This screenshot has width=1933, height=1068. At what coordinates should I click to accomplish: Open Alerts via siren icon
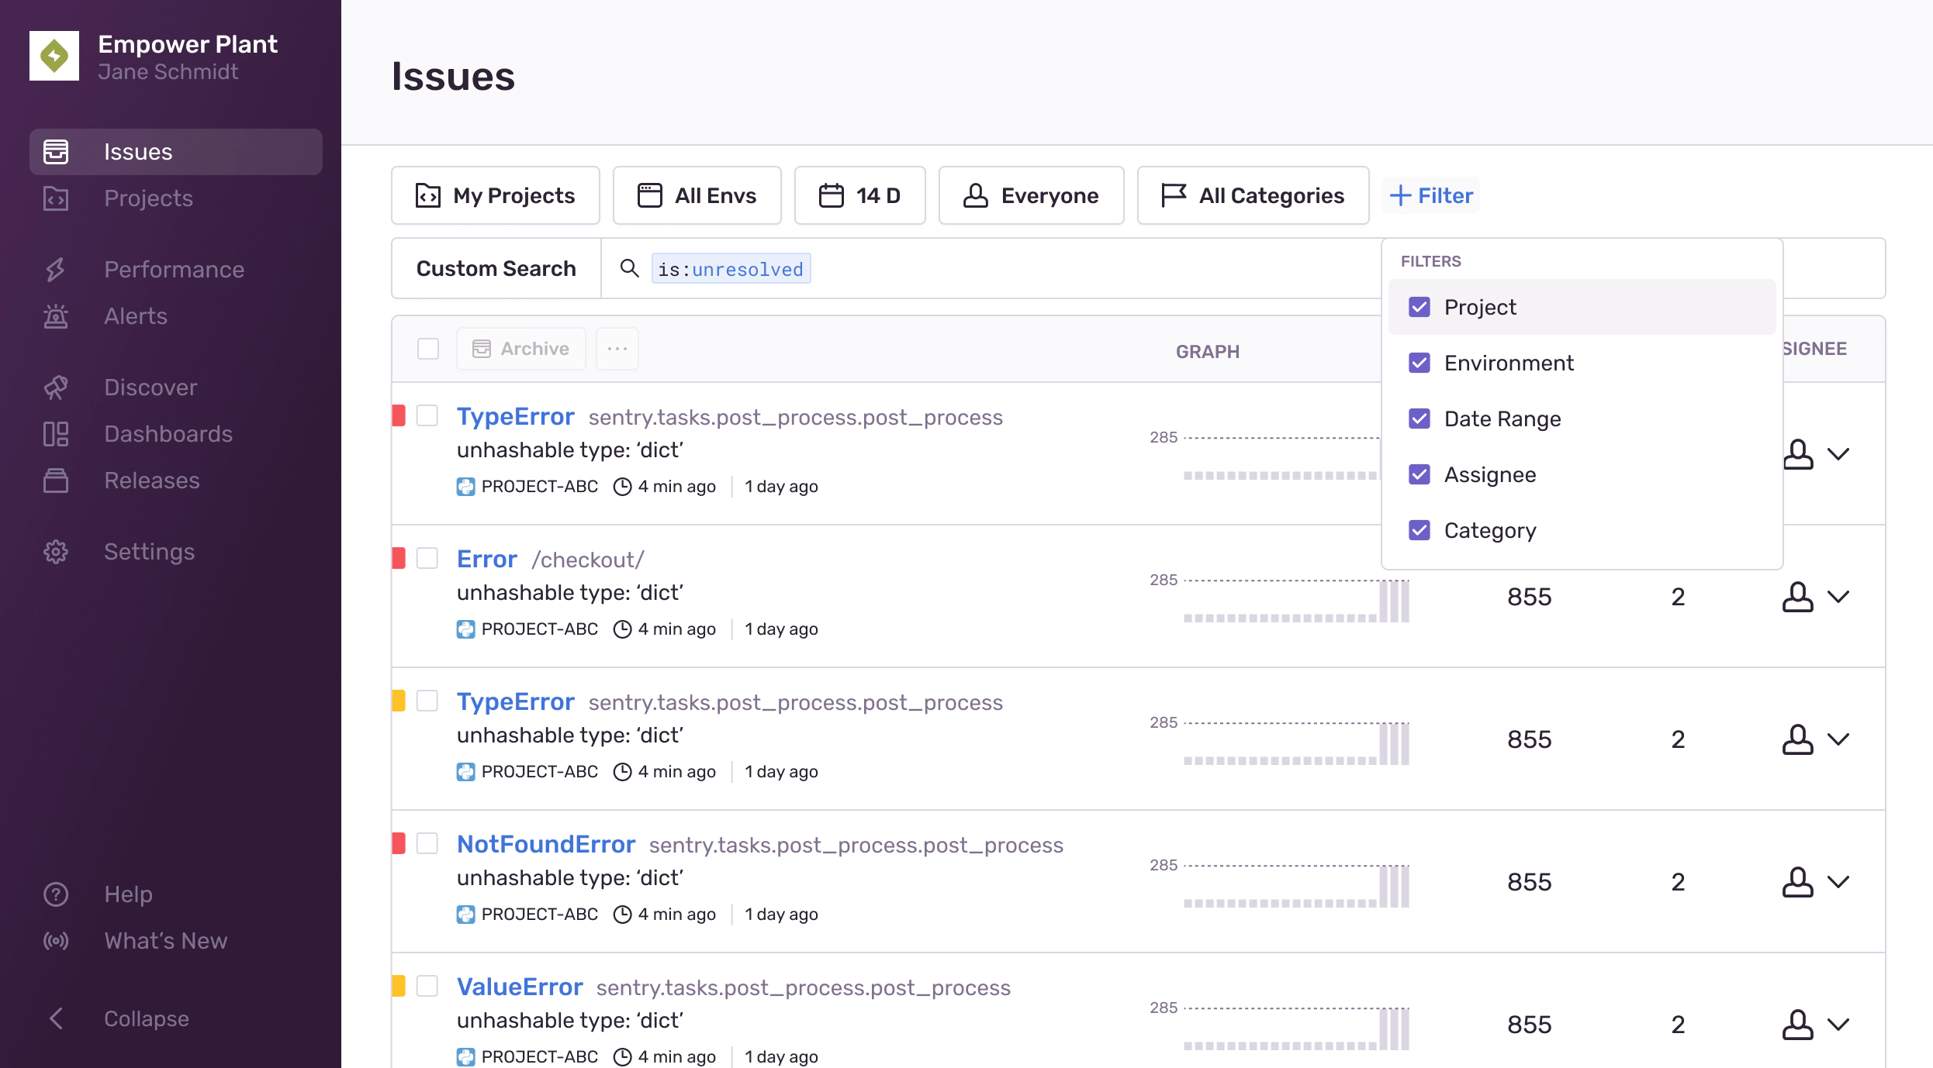pyautogui.click(x=56, y=316)
